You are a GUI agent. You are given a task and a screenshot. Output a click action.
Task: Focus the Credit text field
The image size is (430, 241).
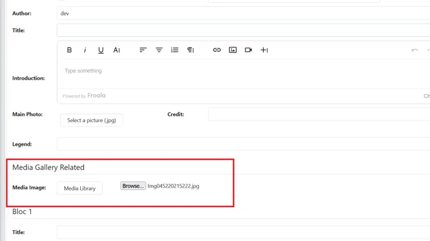pyautogui.click(x=319, y=114)
